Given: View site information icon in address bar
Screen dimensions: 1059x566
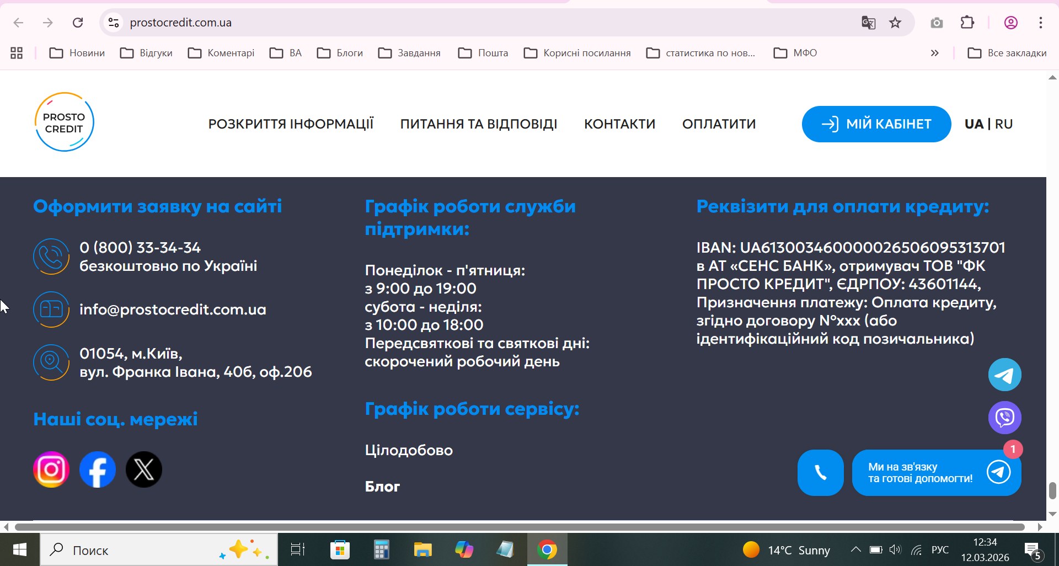Looking at the screenshot, I should coord(114,23).
